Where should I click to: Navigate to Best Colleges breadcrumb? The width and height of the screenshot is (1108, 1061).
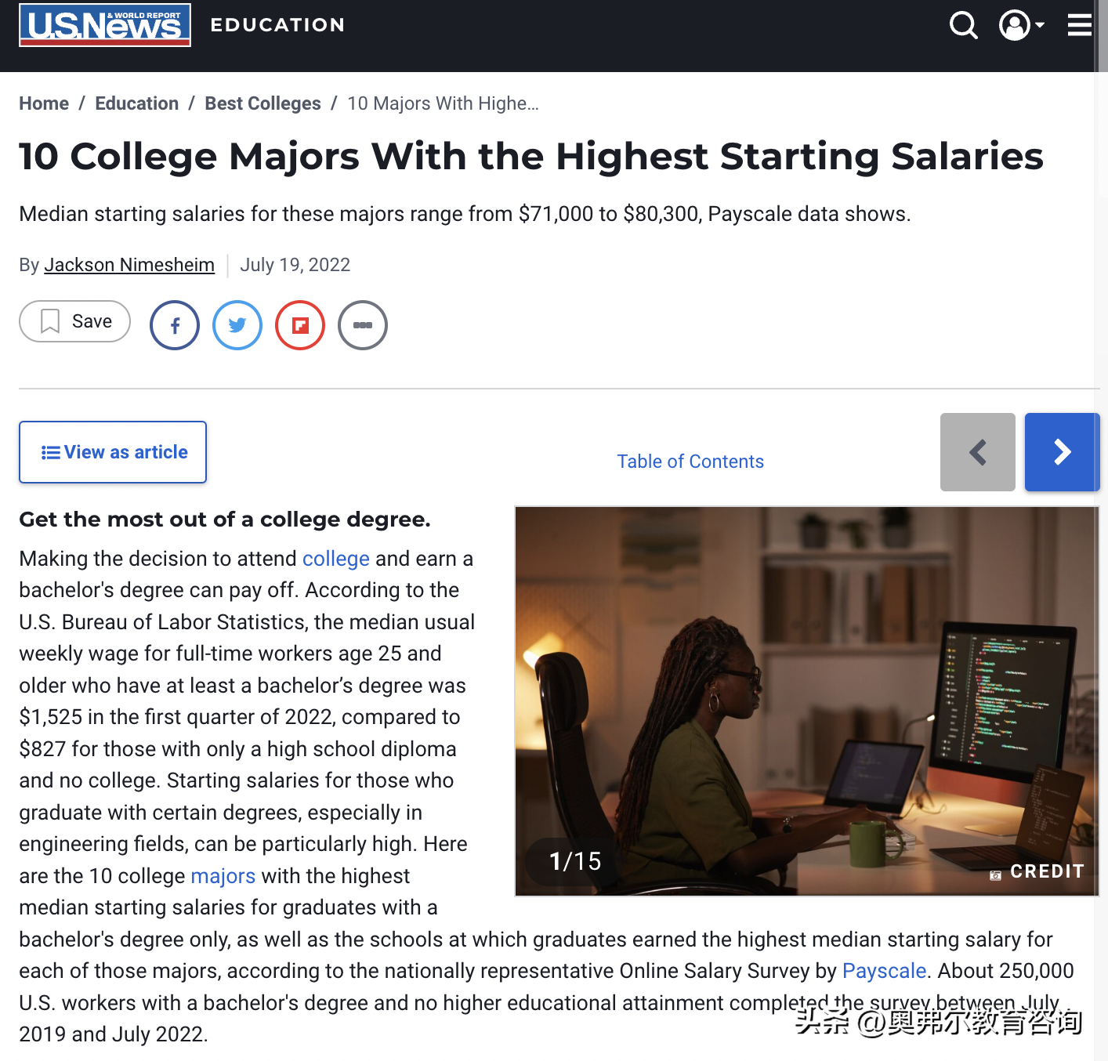pos(263,103)
